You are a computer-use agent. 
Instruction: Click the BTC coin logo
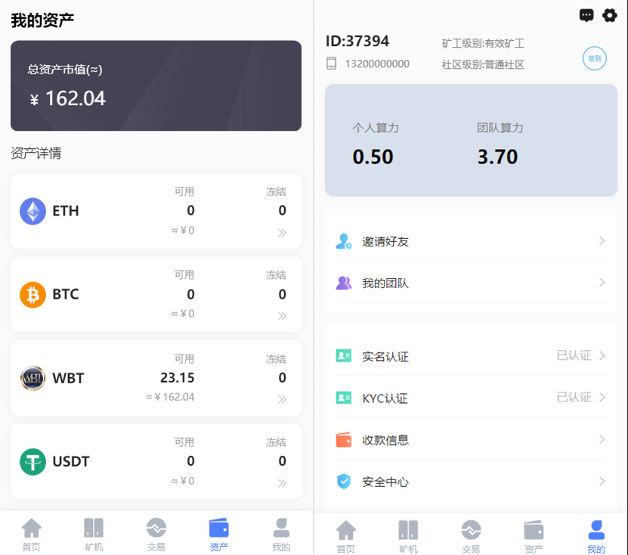click(x=32, y=295)
